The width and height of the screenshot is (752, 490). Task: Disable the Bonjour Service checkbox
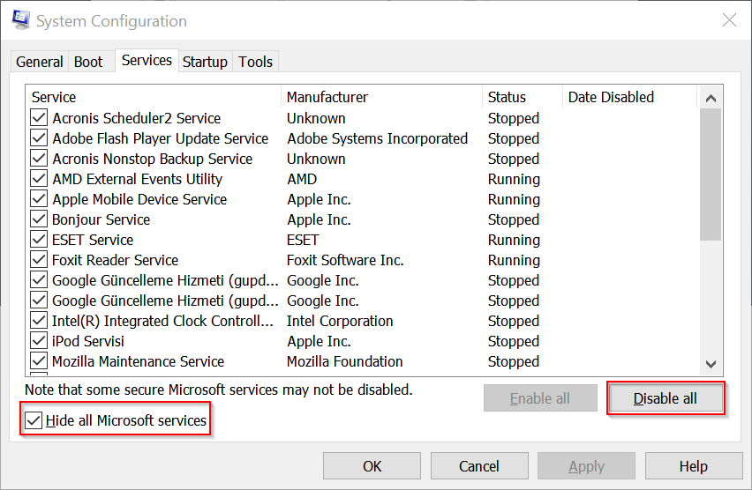pyautogui.click(x=39, y=219)
